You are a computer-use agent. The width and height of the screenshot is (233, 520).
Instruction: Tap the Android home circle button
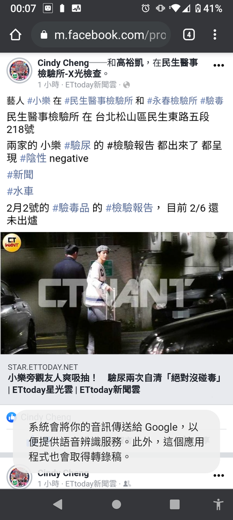click(116, 504)
